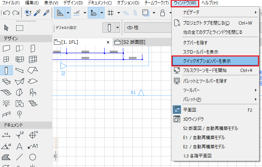Screen dimensions: 262x167
Task: Select the Roof tool
Action: click(x=33, y=70)
